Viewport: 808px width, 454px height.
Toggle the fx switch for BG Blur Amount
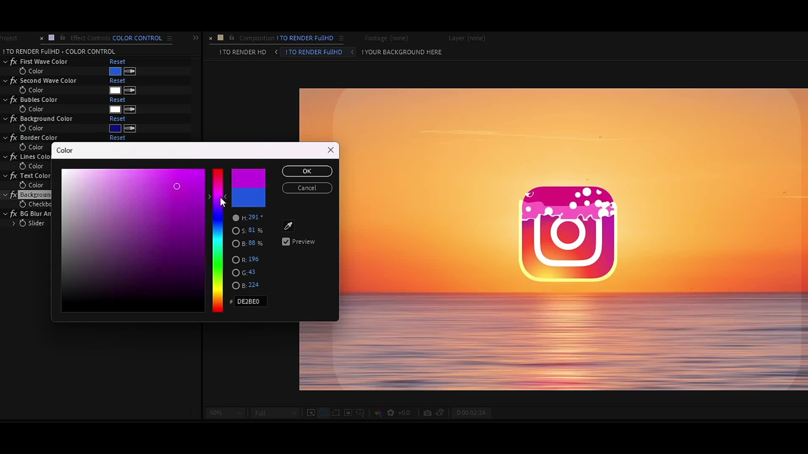pyautogui.click(x=13, y=214)
